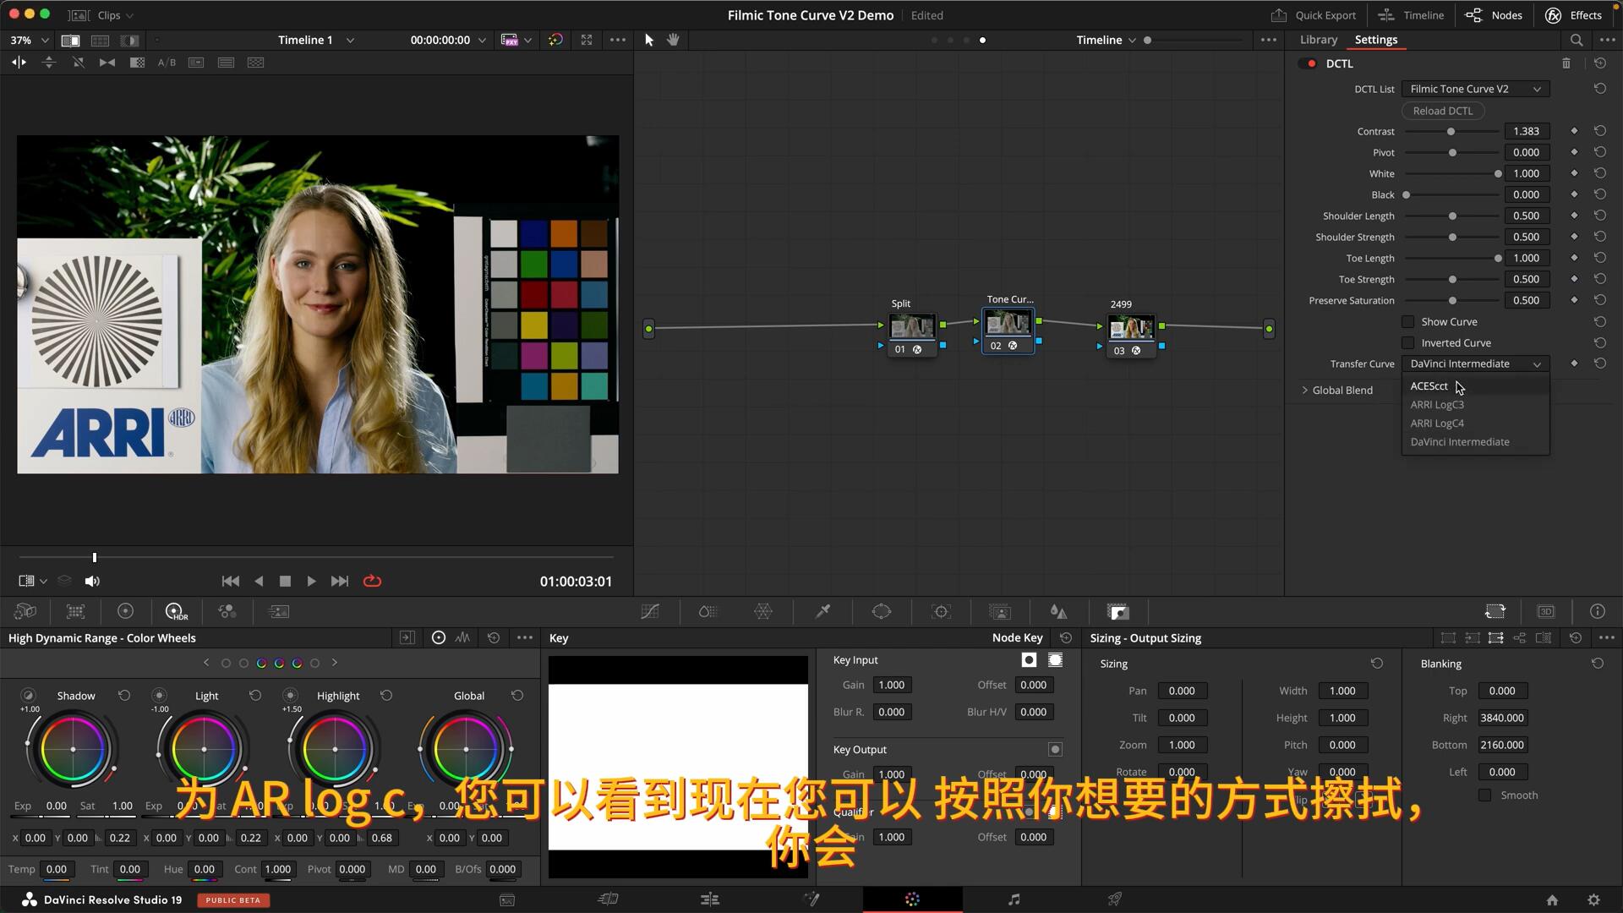Open the DCTL List dropdown selector

[x=1473, y=88]
